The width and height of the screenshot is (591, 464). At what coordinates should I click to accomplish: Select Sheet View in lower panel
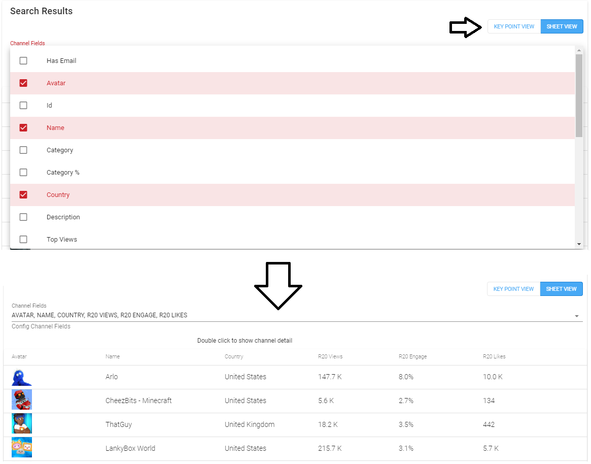pos(561,289)
